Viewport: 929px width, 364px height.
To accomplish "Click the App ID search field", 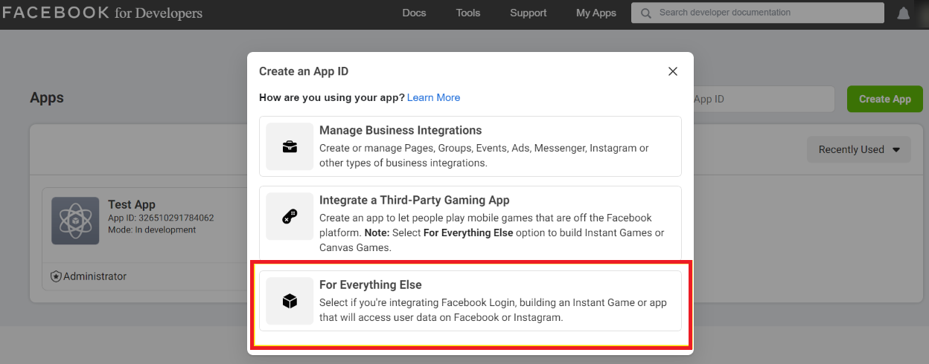I will [x=763, y=99].
